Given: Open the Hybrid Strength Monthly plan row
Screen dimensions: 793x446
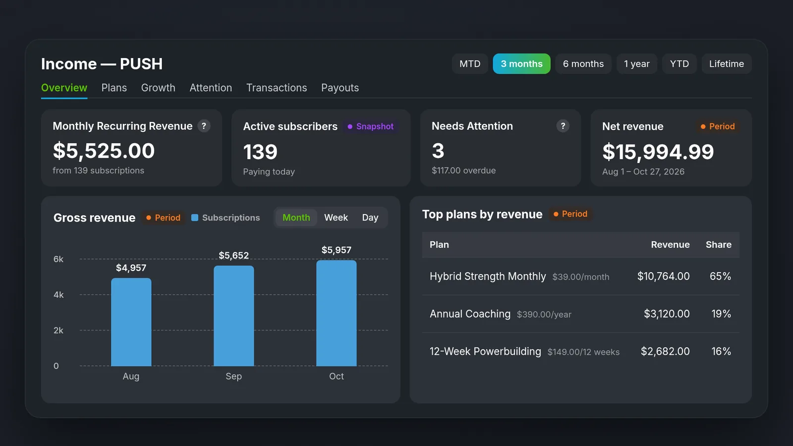Looking at the screenshot, I should [x=581, y=277].
